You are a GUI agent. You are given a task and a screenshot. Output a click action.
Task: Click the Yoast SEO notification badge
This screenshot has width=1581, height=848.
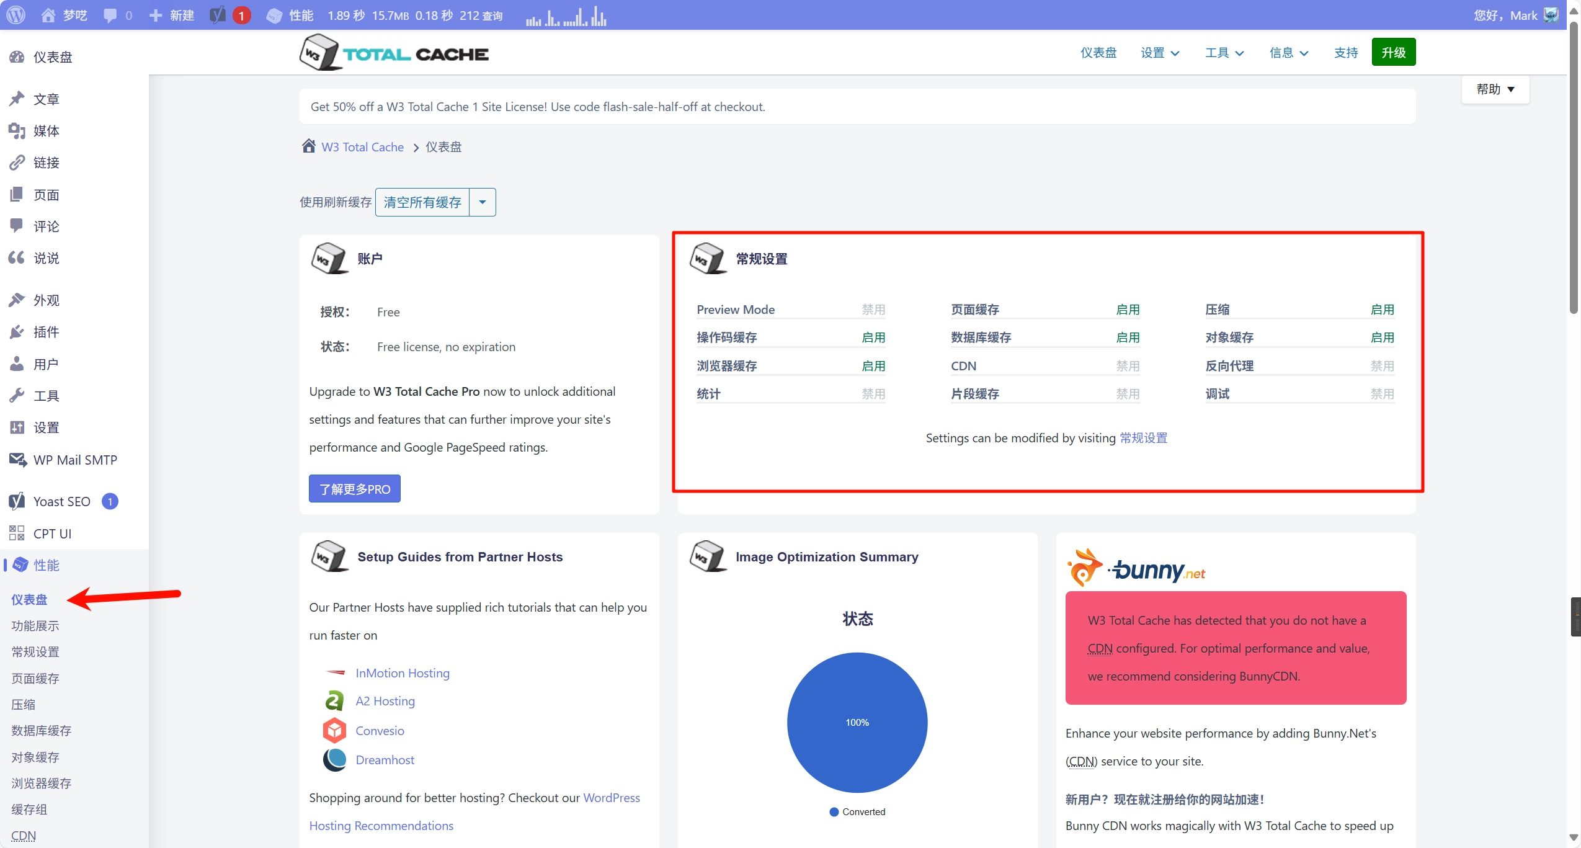tap(110, 501)
